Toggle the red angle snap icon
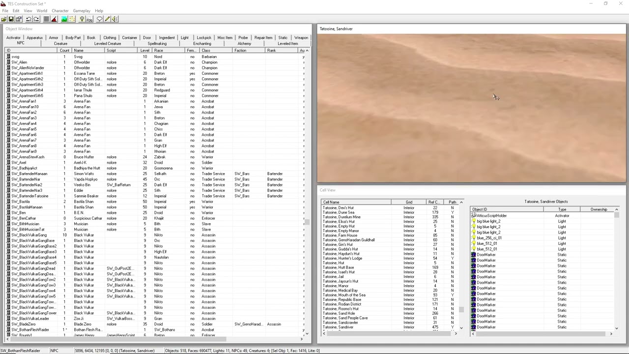 [x=54, y=19]
